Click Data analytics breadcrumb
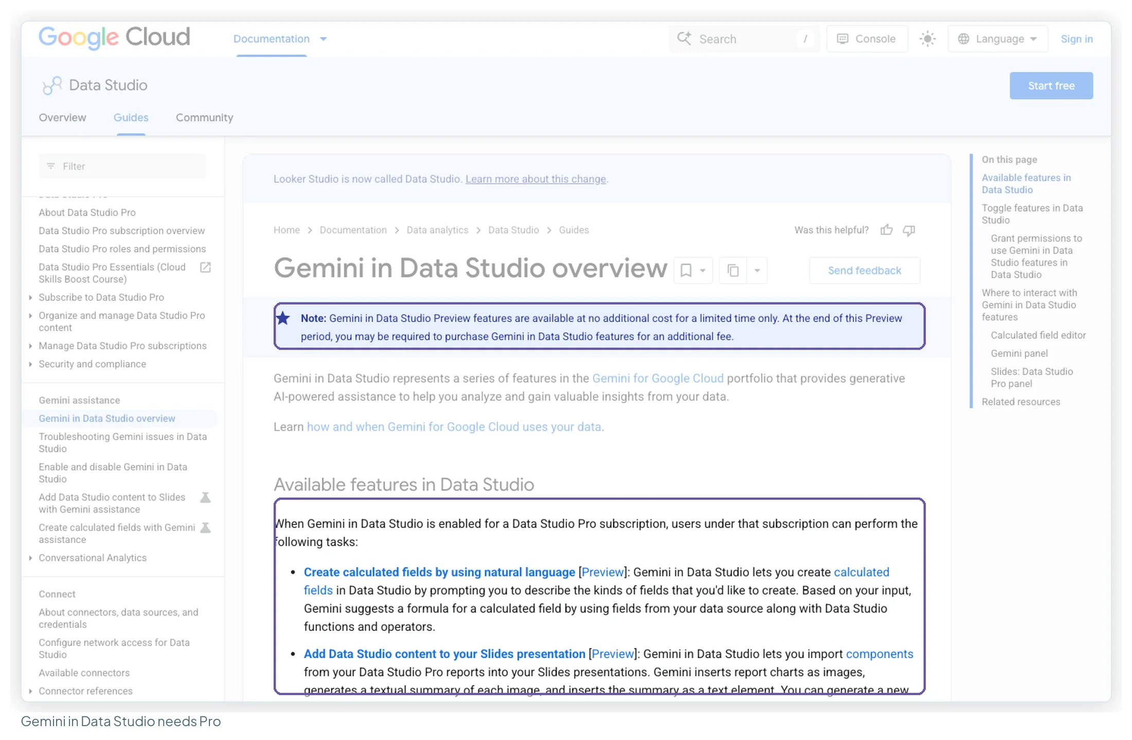The width and height of the screenshot is (1132, 740). (x=437, y=230)
